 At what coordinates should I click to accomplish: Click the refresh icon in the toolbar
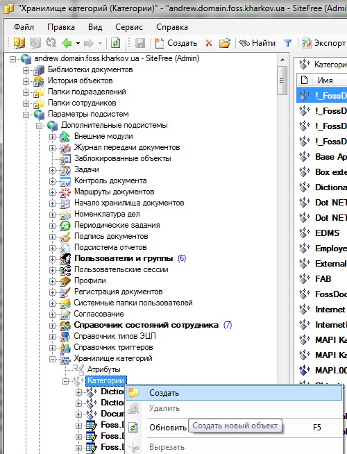[115, 43]
